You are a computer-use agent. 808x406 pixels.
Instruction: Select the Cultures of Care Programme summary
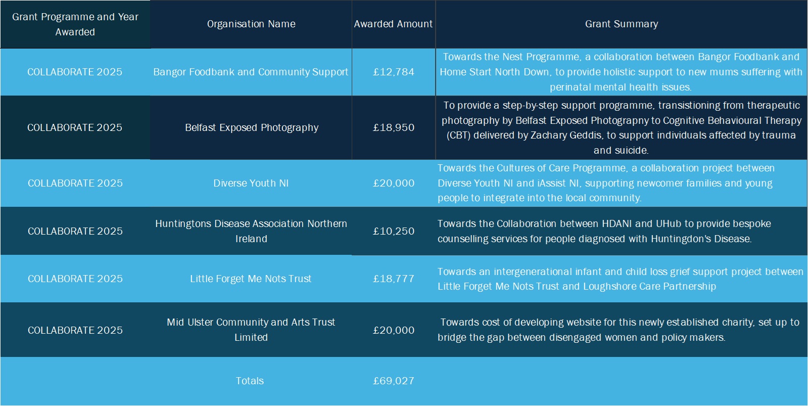point(605,183)
